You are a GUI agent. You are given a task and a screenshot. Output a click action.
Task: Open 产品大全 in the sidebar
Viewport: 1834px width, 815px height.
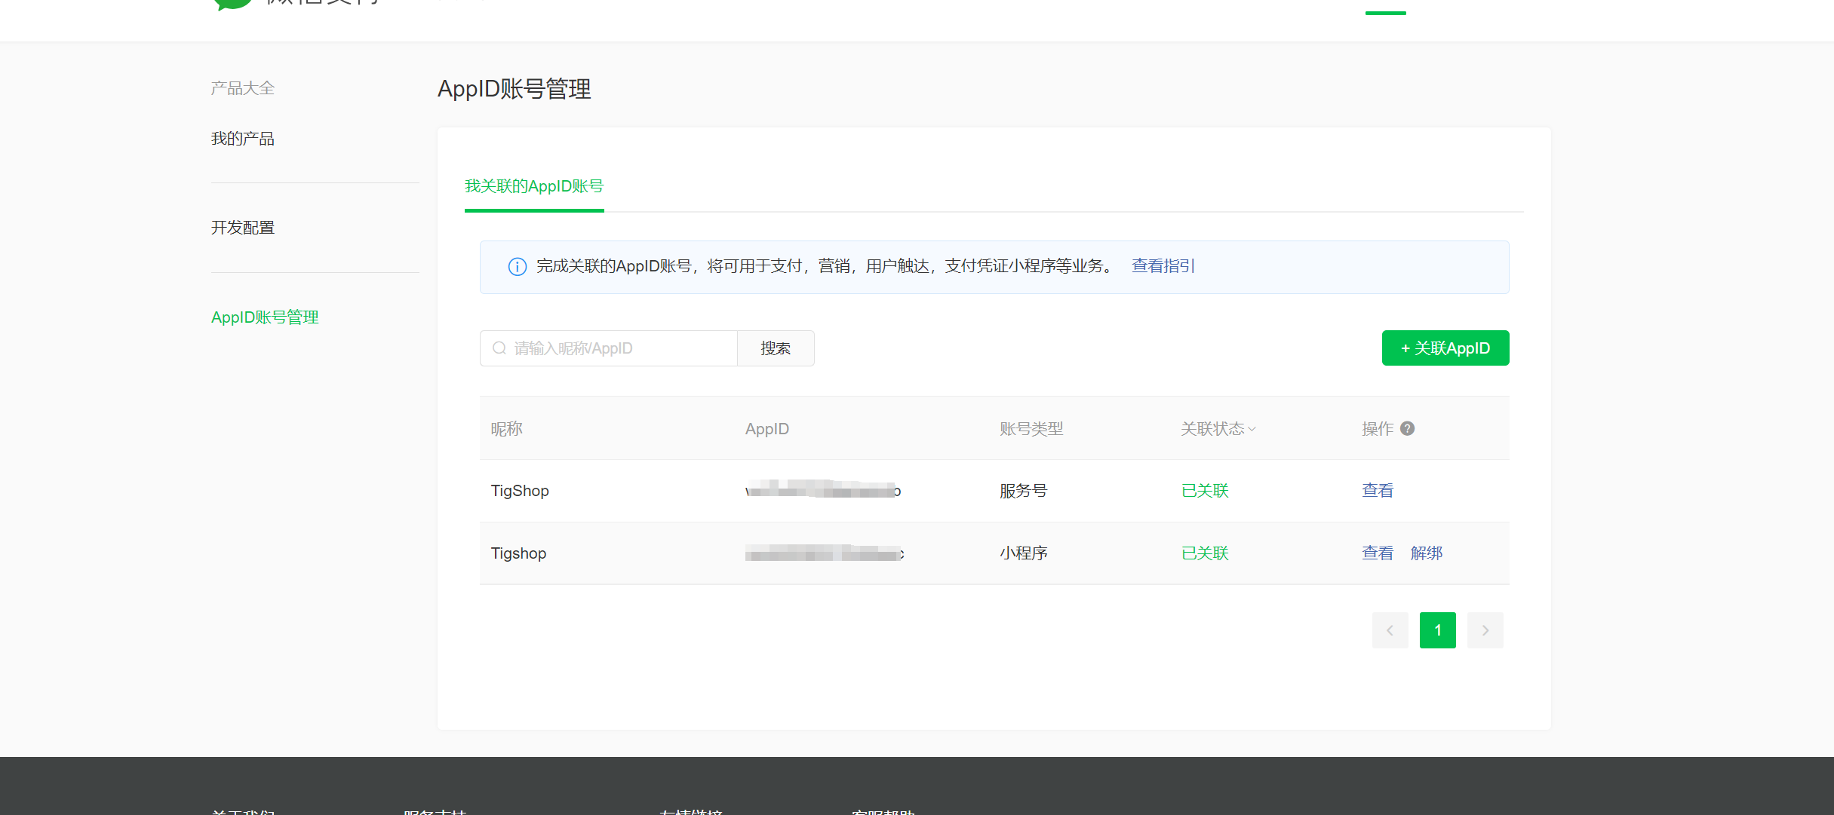click(x=243, y=88)
